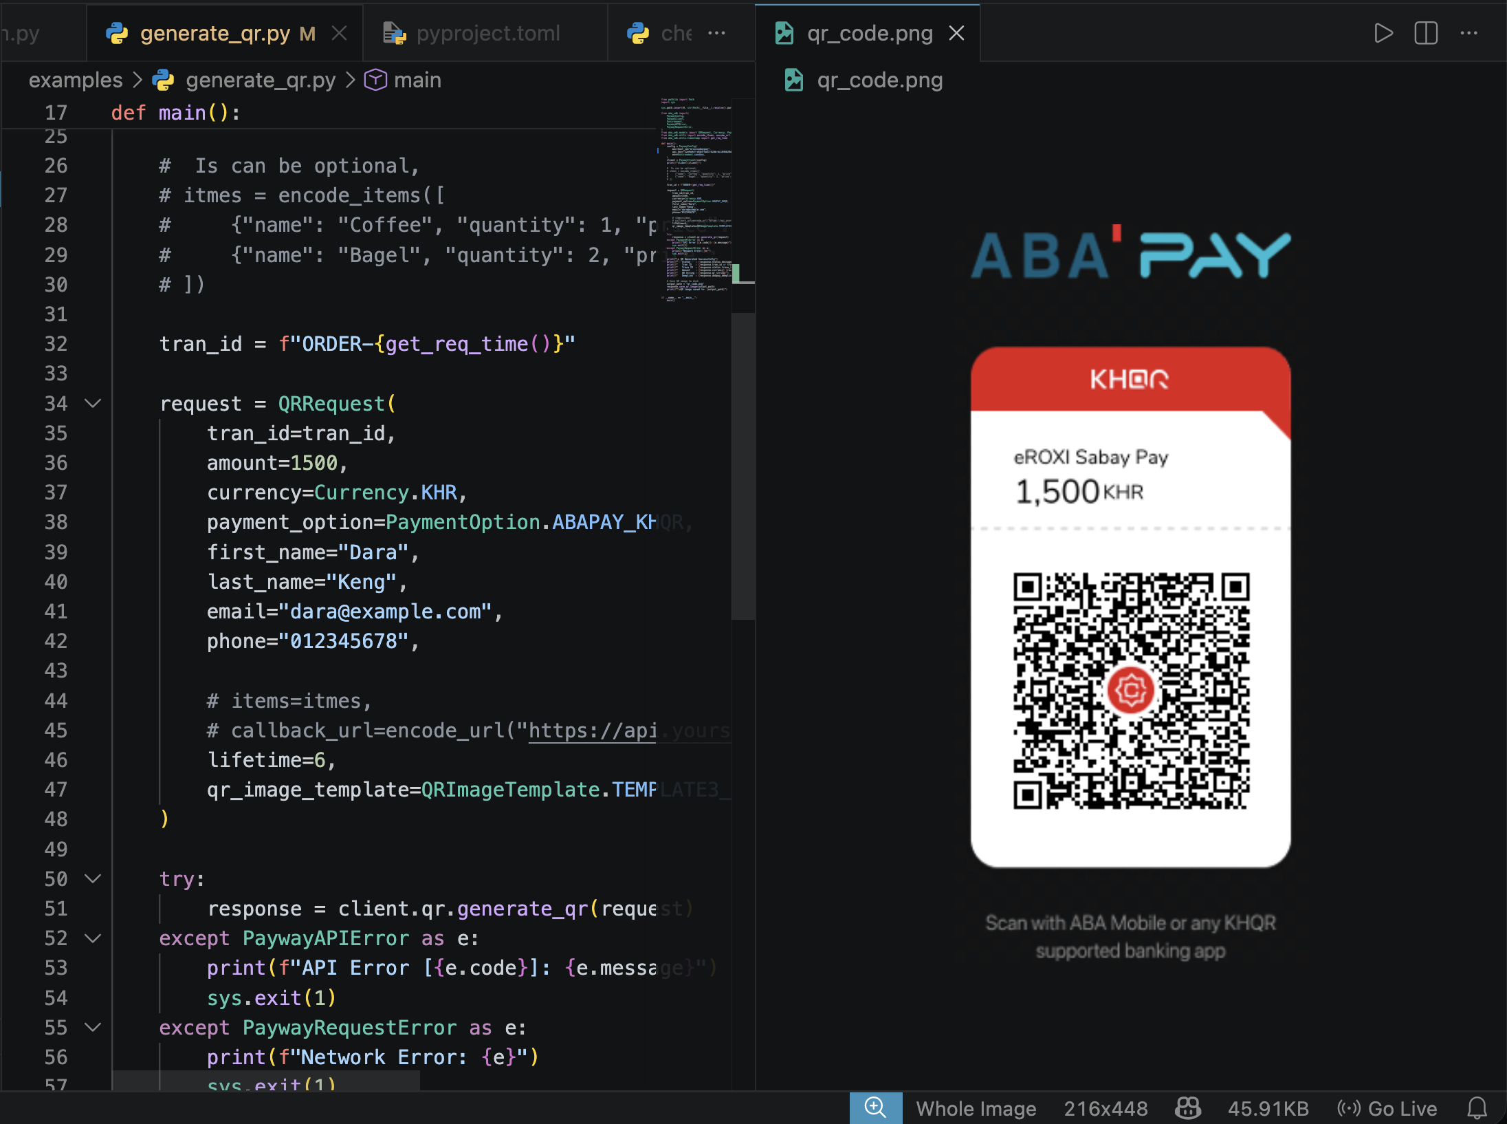Click 'print(f"Network Error: {e}")' line
Image resolution: width=1507 pixels, height=1124 pixels.
pos(373,1057)
